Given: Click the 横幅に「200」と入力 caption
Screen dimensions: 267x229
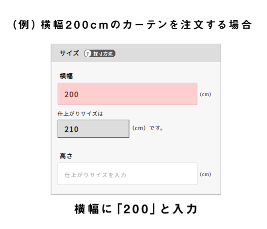Looking at the screenshot, I should click(136, 209).
